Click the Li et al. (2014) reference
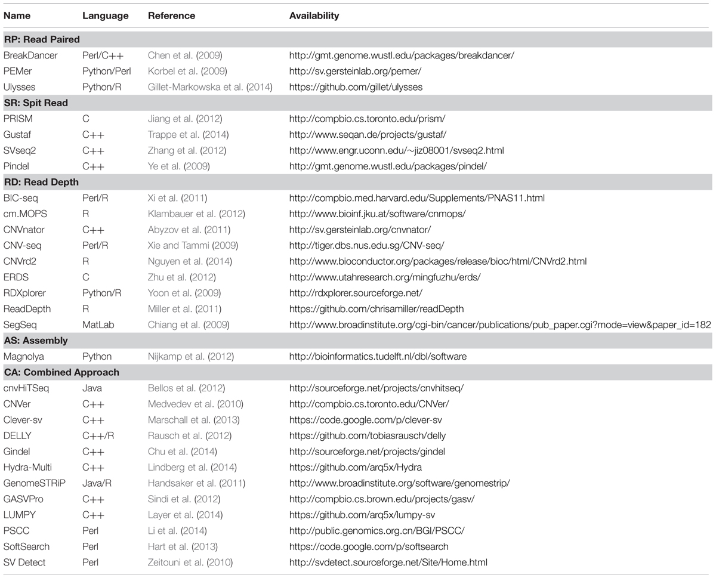Viewport: 716px width, 578px height. point(176,530)
